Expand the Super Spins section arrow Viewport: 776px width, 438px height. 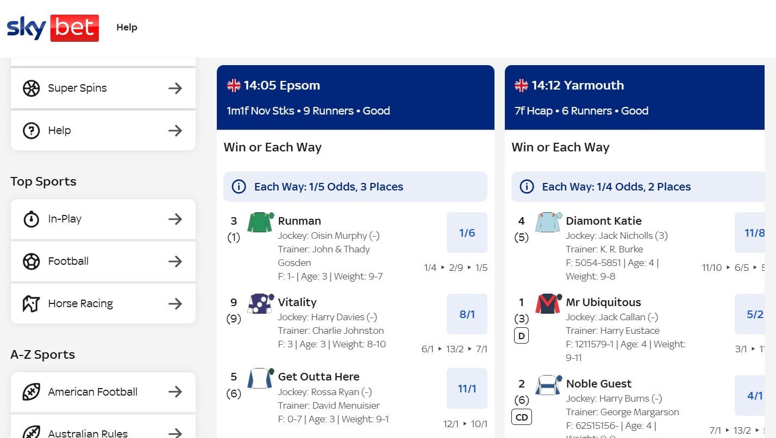(176, 87)
